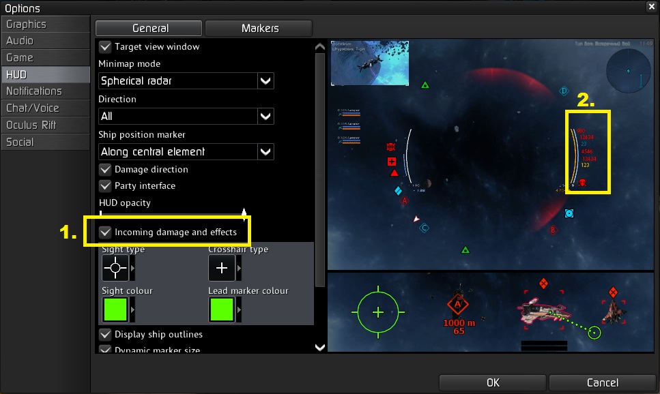This screenshot has height=394, width=660.
Task: Click the red cross square marker icon
Action: (392, 162)
